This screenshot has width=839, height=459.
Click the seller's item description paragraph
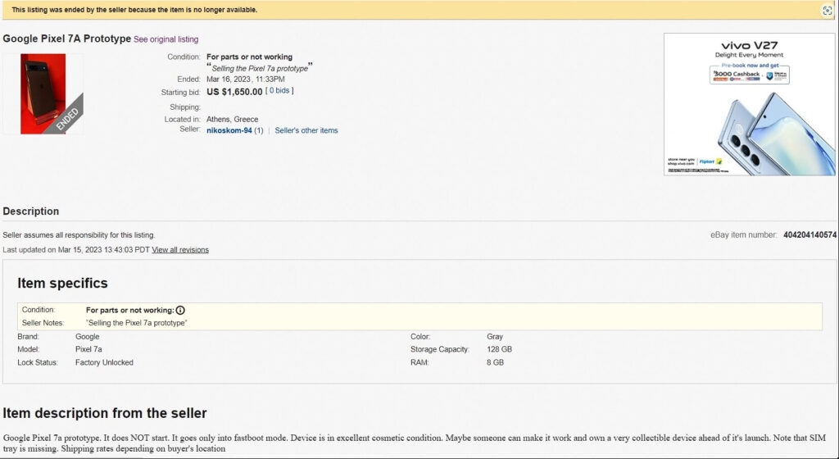coord(414,443)
